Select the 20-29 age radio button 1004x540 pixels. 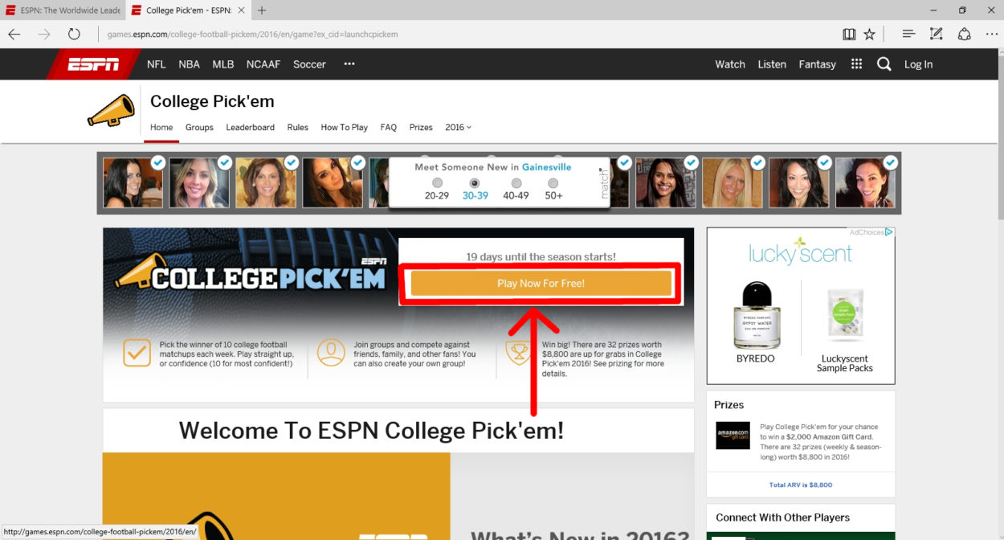[437, 183]
